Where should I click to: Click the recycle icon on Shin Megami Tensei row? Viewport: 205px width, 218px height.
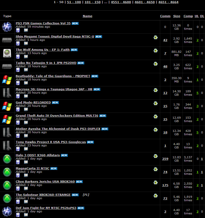click(155, 37)
